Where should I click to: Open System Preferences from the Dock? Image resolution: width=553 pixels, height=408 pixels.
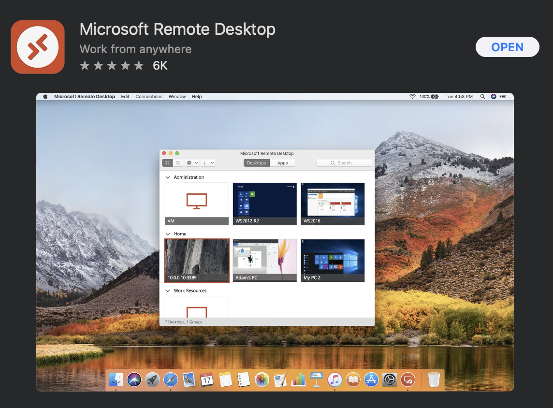point(390,380)
